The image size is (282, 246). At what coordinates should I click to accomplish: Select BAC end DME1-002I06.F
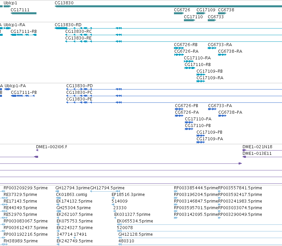[52, 147]
